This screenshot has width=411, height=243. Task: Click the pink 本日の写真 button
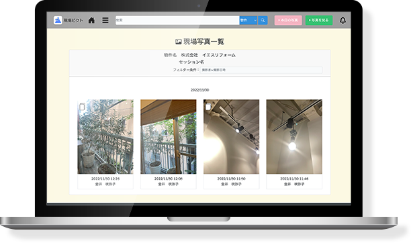click(288, 20)
